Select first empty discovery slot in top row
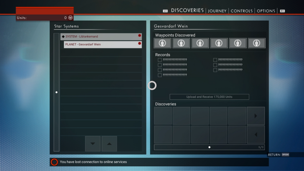This screenshot has width=304, height=171. point(163,116)
